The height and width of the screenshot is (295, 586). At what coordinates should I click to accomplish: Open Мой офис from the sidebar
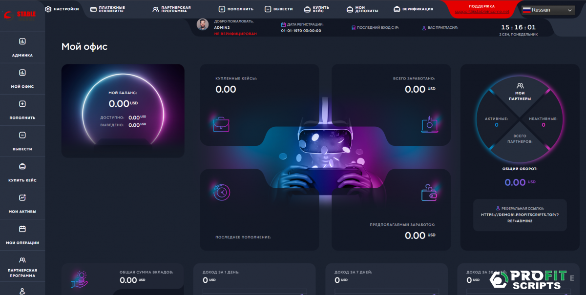tap(22, 73)
